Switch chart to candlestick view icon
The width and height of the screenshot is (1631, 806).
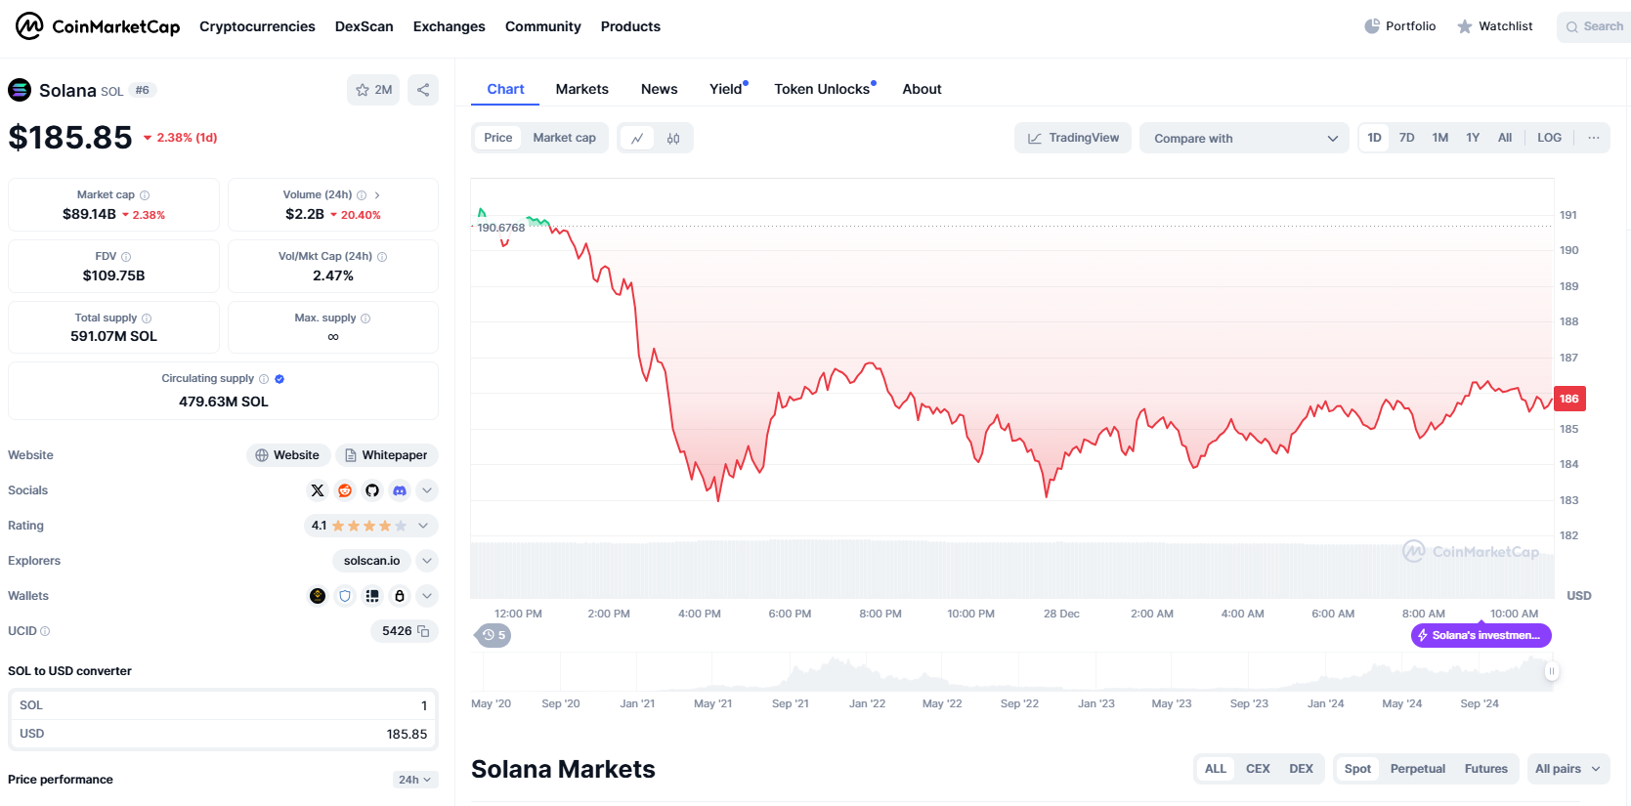(x=673, y=138)
